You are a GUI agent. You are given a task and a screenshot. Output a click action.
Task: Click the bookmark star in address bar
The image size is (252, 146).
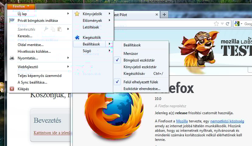coord(216,24)
